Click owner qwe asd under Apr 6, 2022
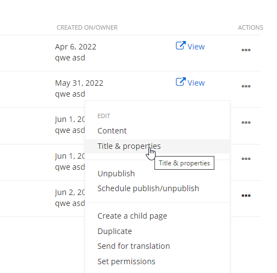This screenshot has width=277, height=273. point(70,58)
